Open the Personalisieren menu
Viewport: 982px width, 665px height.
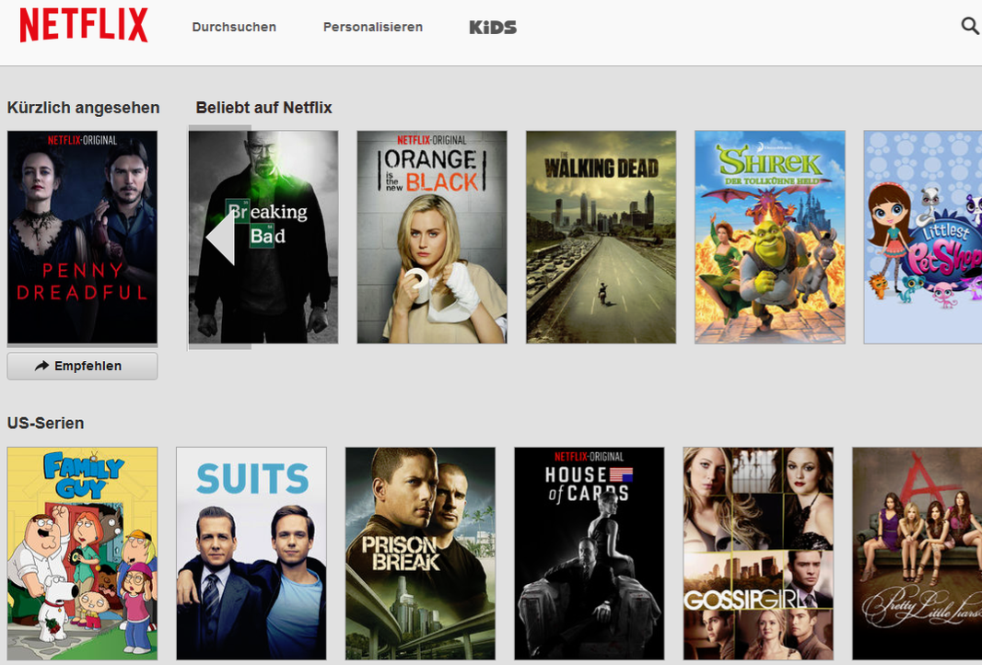[373, 27]
